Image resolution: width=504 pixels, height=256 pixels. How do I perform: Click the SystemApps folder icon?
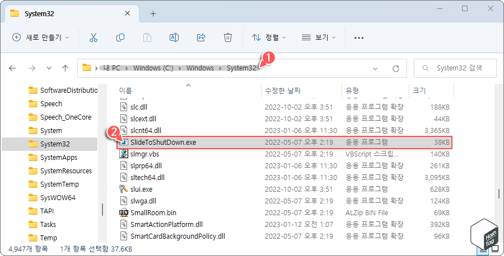(x=33, y=158)
